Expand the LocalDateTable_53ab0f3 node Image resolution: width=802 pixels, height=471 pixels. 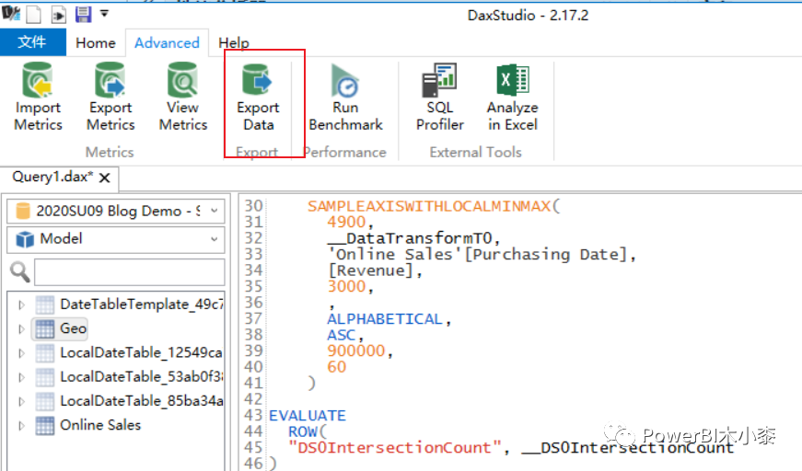tap(21, 377)
